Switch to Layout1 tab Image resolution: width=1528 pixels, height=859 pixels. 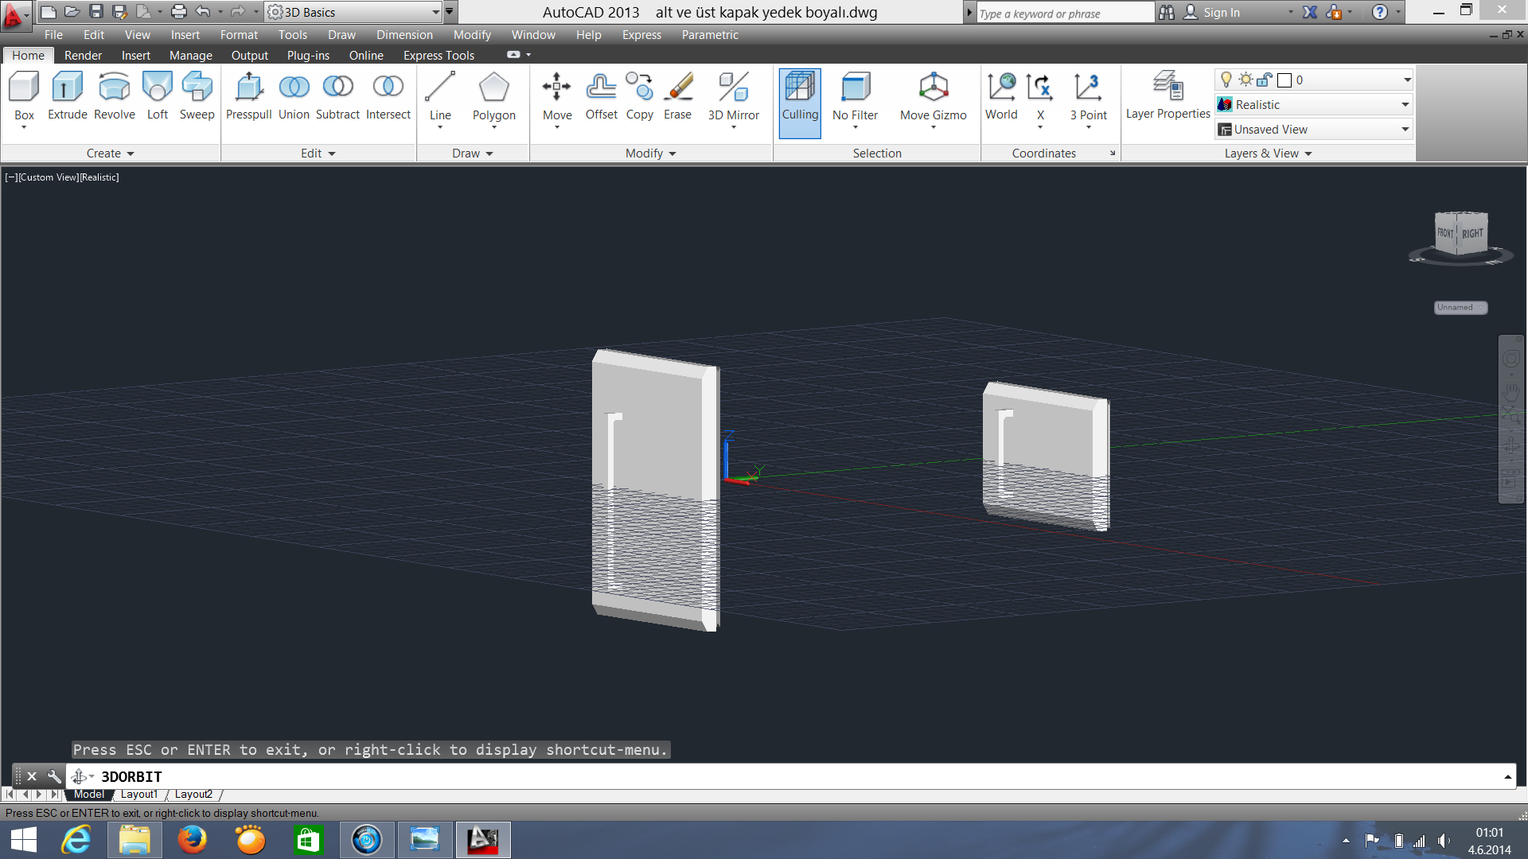coord(139,795)
